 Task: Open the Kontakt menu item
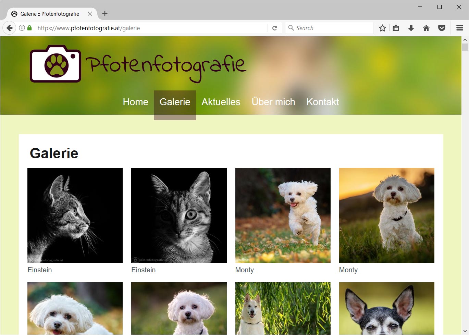(x=323, y=102)
